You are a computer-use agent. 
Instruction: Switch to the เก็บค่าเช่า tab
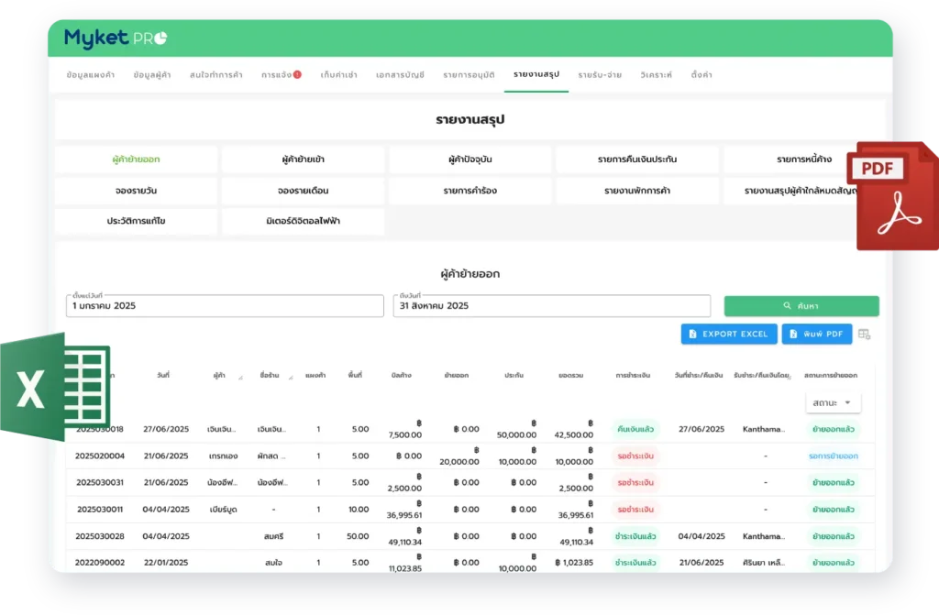coord(338,74)
